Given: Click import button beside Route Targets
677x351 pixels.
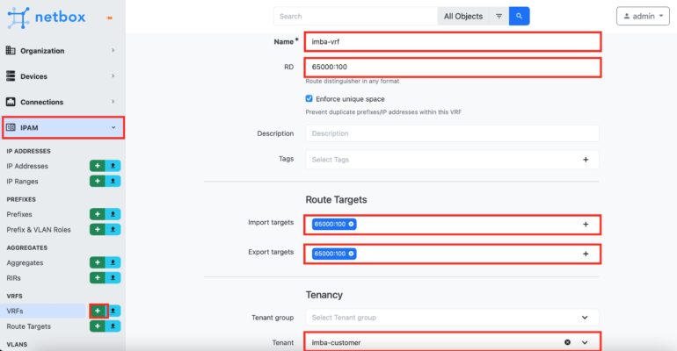Looking at the screenshot, I should [113, 326].
